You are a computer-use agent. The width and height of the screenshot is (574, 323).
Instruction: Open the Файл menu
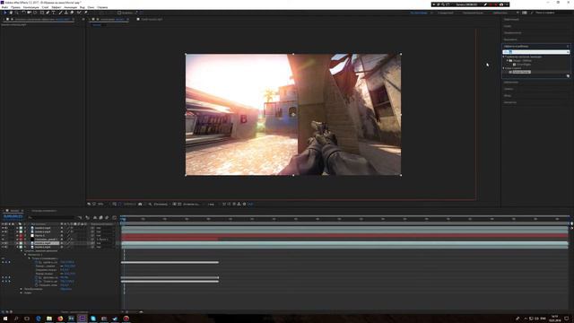pyautogui.click(x=4, y=7)
